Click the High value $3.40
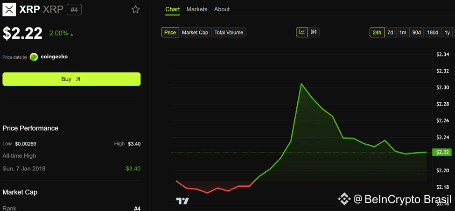Viewport: 455px width, 211px height. pyautogui.click(x=134, y=144)
